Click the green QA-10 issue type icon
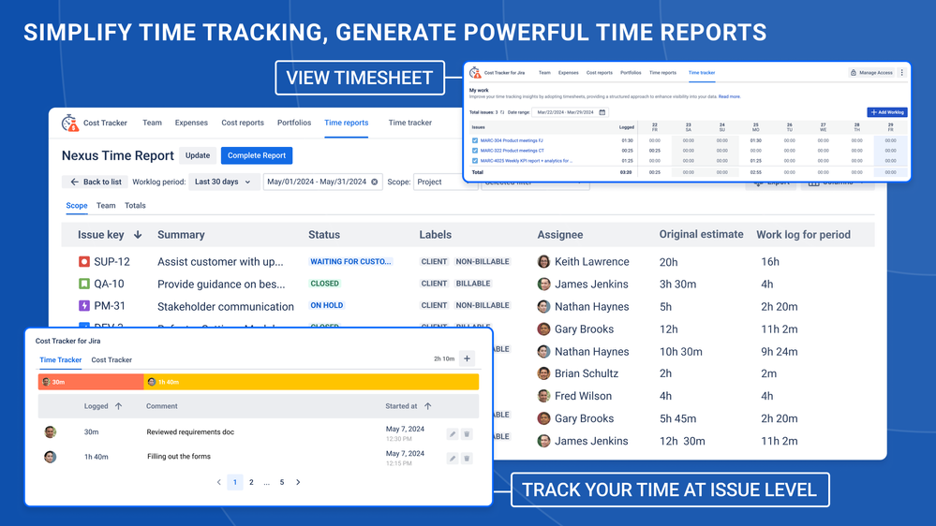 84,284
